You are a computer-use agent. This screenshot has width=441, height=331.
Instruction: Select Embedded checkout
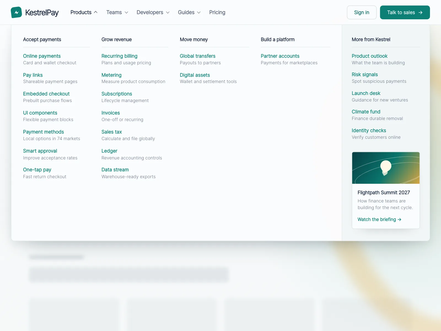pos(46,94)
